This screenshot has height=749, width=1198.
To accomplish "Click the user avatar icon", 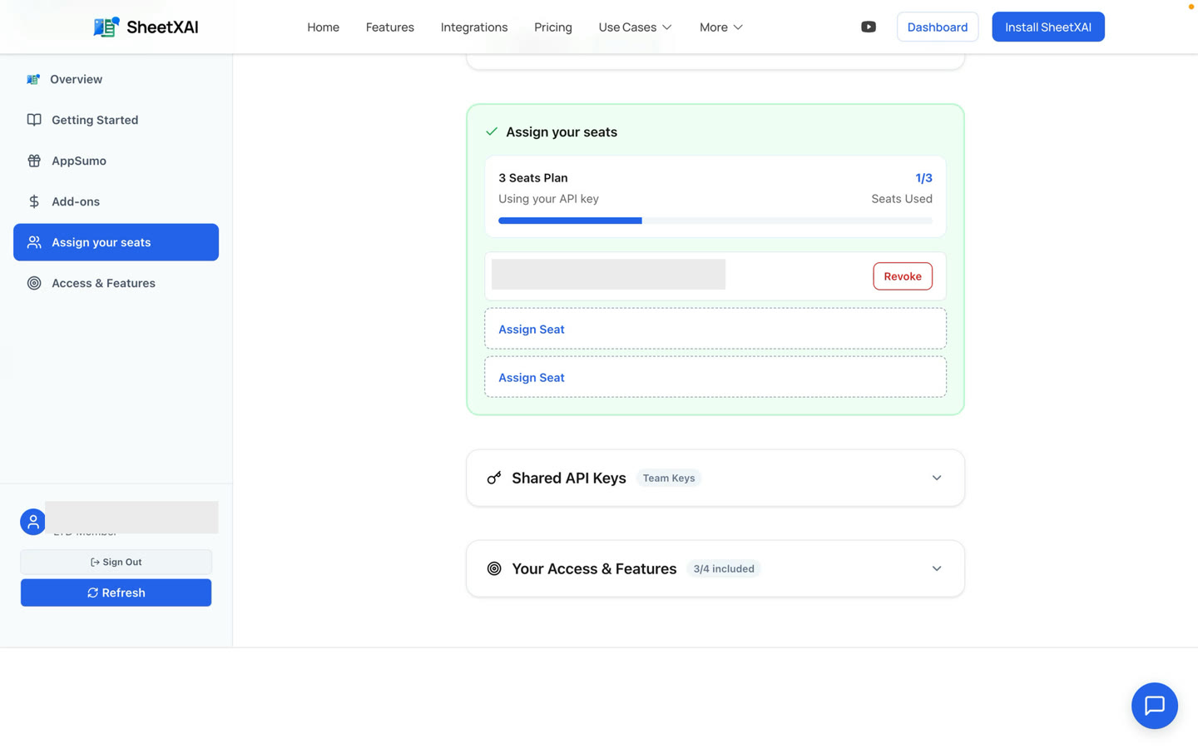I will pyautogui.click(x=33, y=522).
